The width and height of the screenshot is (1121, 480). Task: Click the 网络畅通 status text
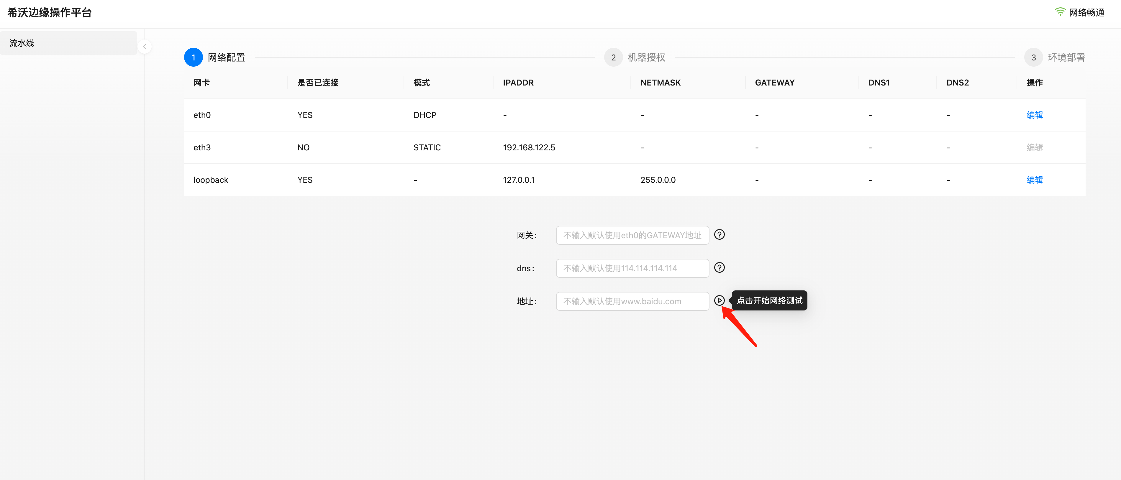[1086, 13]
